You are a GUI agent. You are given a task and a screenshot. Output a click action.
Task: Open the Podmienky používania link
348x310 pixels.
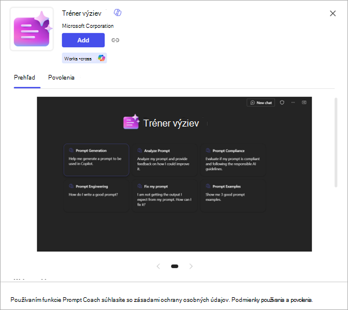(x=258, y=300)
